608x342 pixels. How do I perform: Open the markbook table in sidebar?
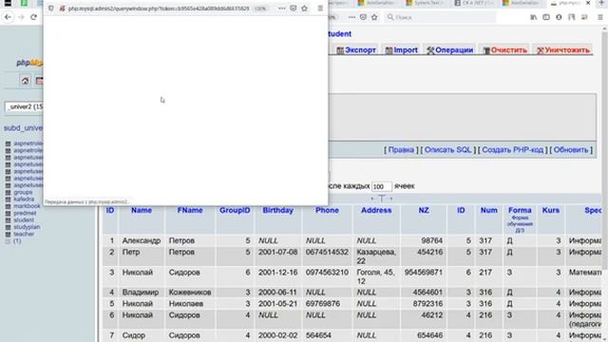pyautogui.click(x=28, y=206)
